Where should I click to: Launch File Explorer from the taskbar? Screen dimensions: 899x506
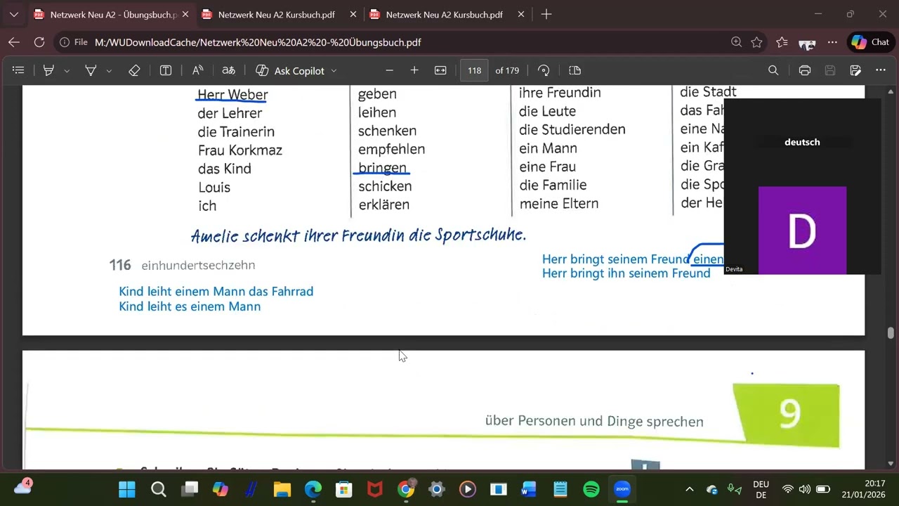click(x=282, y=489)
